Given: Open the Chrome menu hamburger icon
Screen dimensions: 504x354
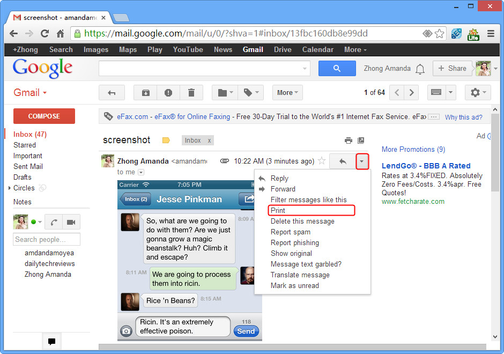Looking at the screenshot, I should point(491,33).
